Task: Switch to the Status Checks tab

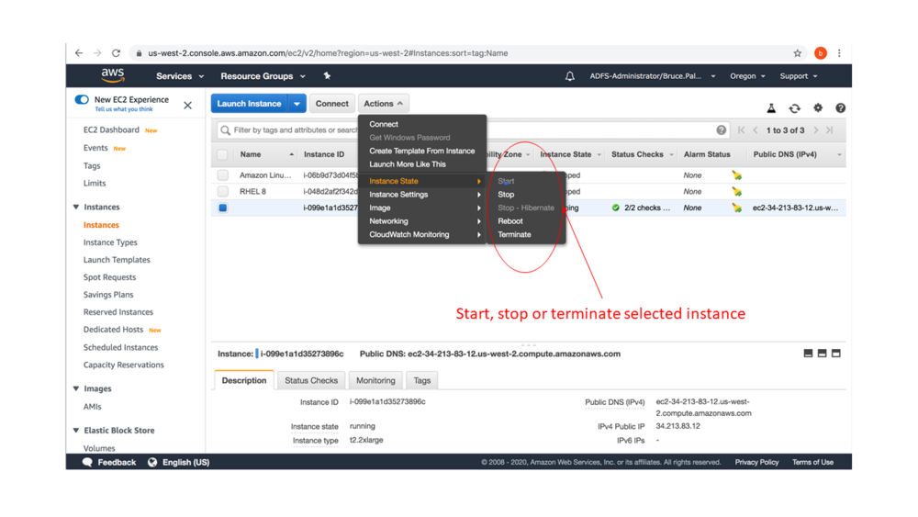Action: (311, 380)
